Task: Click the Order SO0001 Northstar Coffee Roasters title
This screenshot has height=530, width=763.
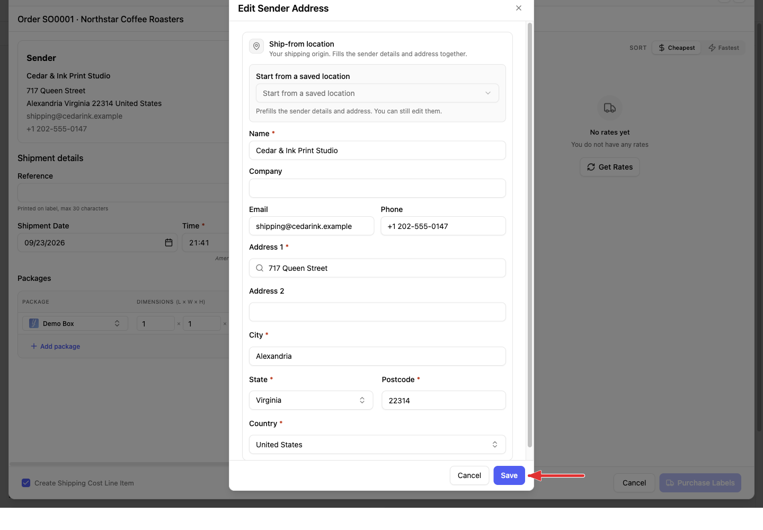Action: [x=101, y=19]
